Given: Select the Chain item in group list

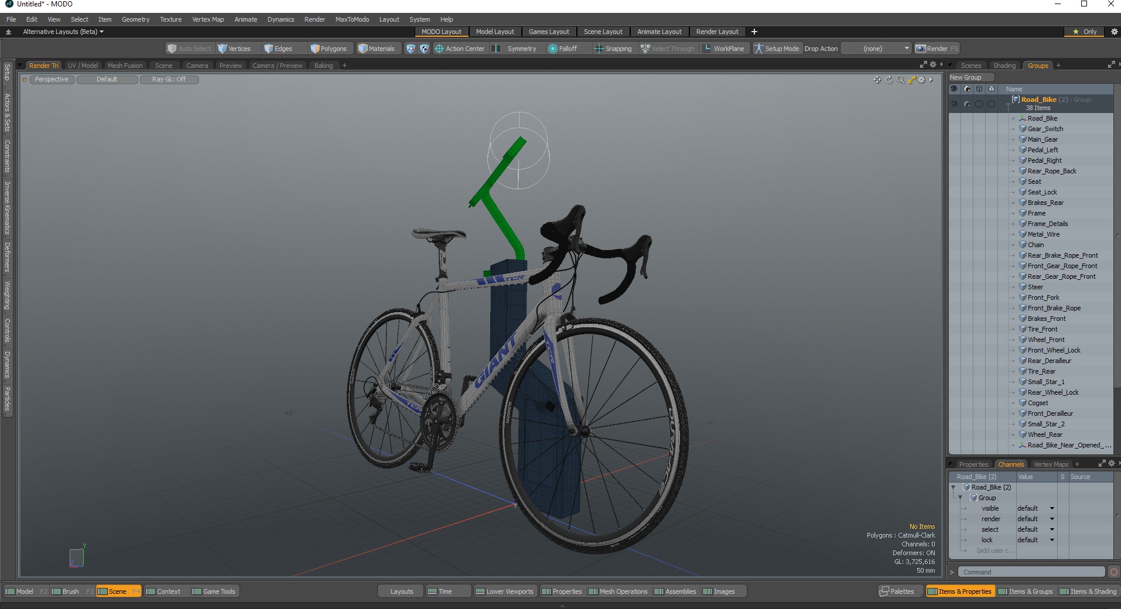Looking at the screenshot, I should pyautogui.click(x=1035, y=245).
